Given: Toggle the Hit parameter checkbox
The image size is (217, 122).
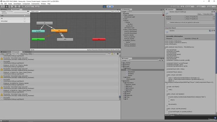Looking at the screenshot, I should [25, 18].
